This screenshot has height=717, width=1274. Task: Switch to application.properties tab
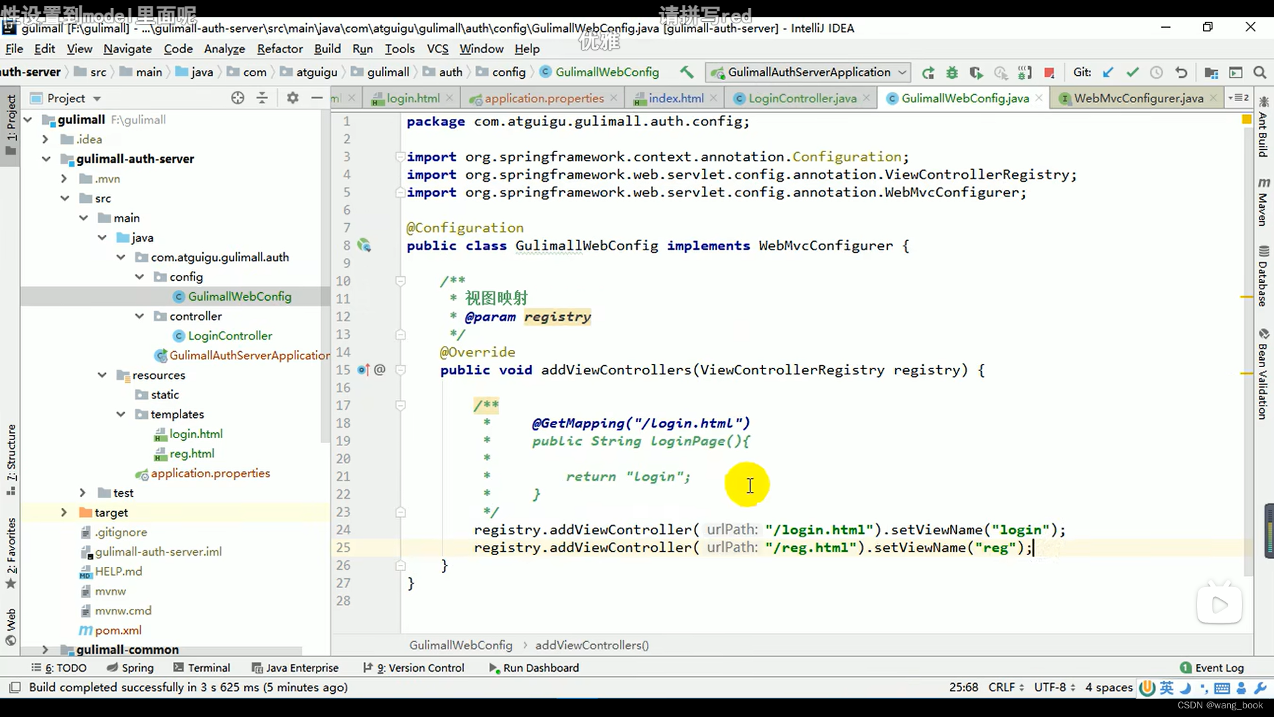pos(543,98)
